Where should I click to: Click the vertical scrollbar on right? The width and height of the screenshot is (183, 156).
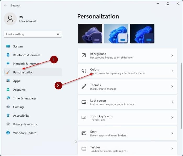click(182, 96)
